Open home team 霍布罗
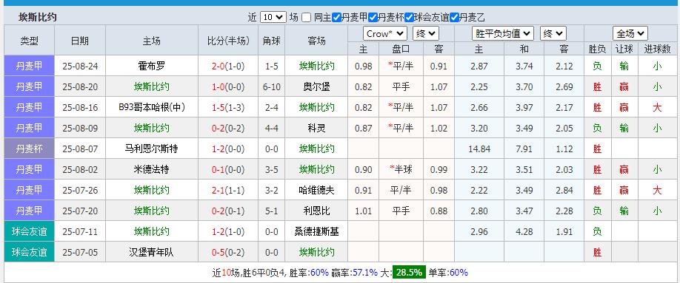This screenshot has height=283, width=680. pyautogui.click(x=151, y=67)
